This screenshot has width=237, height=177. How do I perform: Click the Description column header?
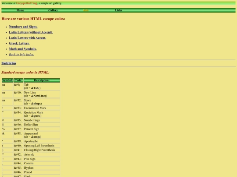pyautogui.click(x=42, y=80)
